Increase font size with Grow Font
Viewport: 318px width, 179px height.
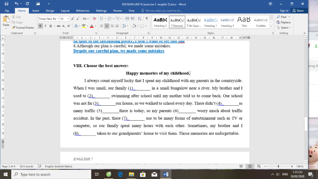[x=73, y=19]
